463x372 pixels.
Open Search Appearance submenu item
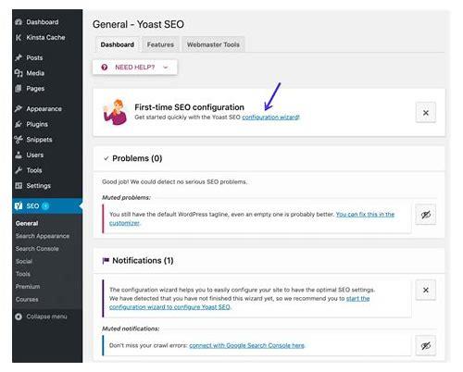click(43, 236)
